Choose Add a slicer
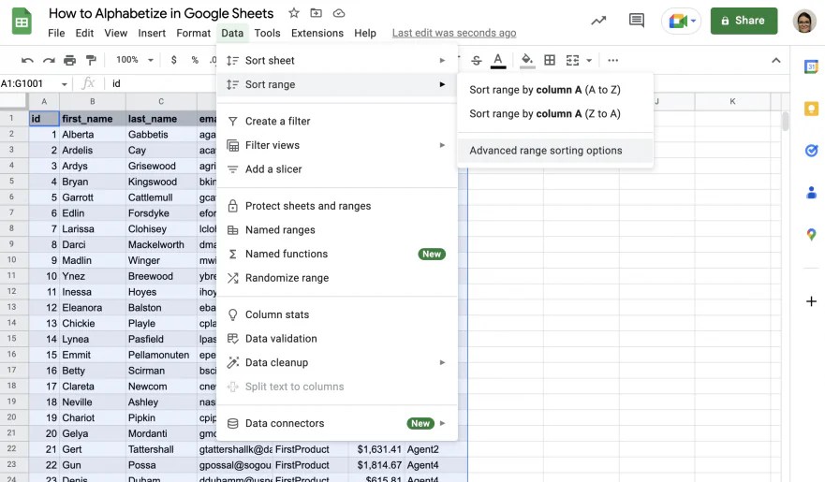Screen dimensions: 825x482 [x=337, y=169]
